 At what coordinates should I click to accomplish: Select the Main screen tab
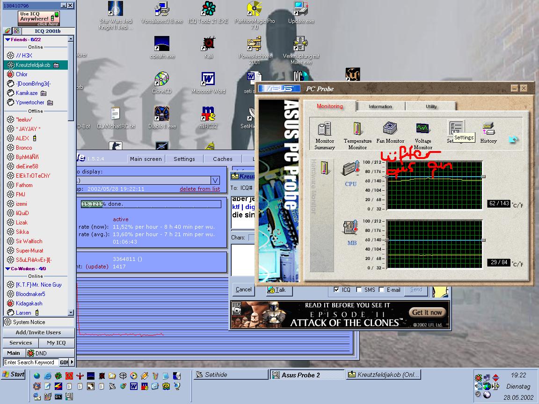point(146,159)
